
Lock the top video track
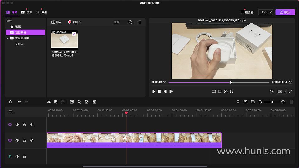(x=24, y=125)
